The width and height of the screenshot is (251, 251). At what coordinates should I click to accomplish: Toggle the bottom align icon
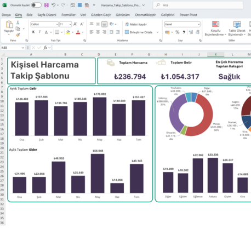click(x=104, y=24)
